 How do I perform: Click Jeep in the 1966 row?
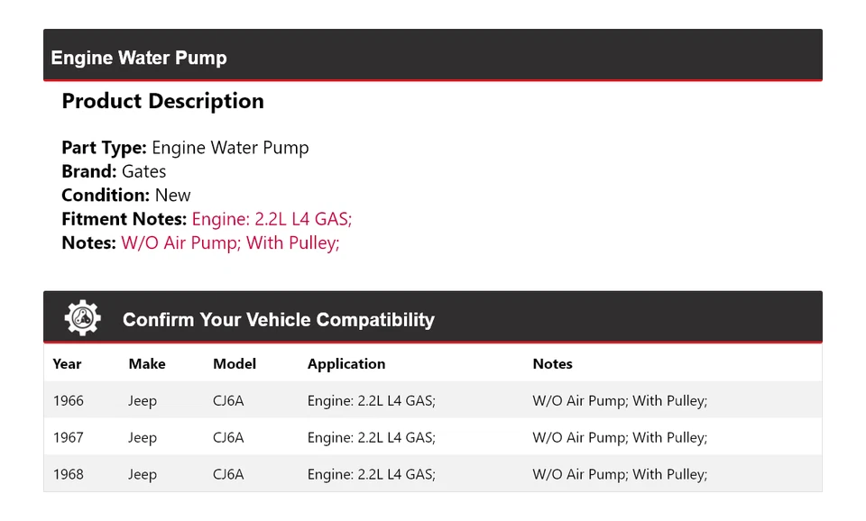(143, 401)
